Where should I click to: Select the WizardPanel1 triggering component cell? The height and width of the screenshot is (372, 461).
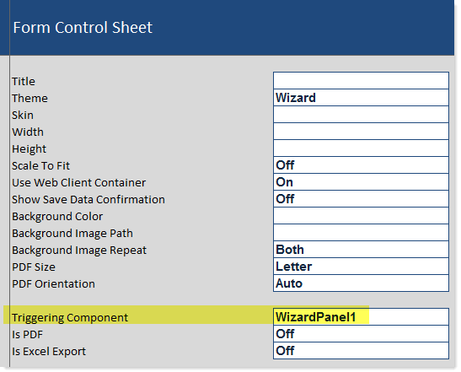tap(361, 316)
